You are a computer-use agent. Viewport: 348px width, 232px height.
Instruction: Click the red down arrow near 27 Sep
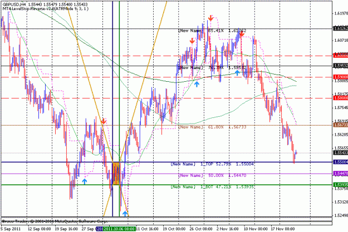(103, 121)
